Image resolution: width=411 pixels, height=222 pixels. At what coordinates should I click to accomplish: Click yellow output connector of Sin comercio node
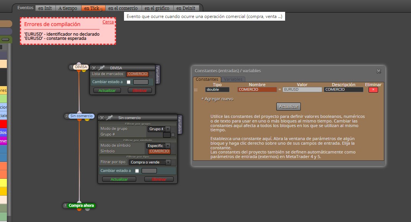[x=87, y=119]
